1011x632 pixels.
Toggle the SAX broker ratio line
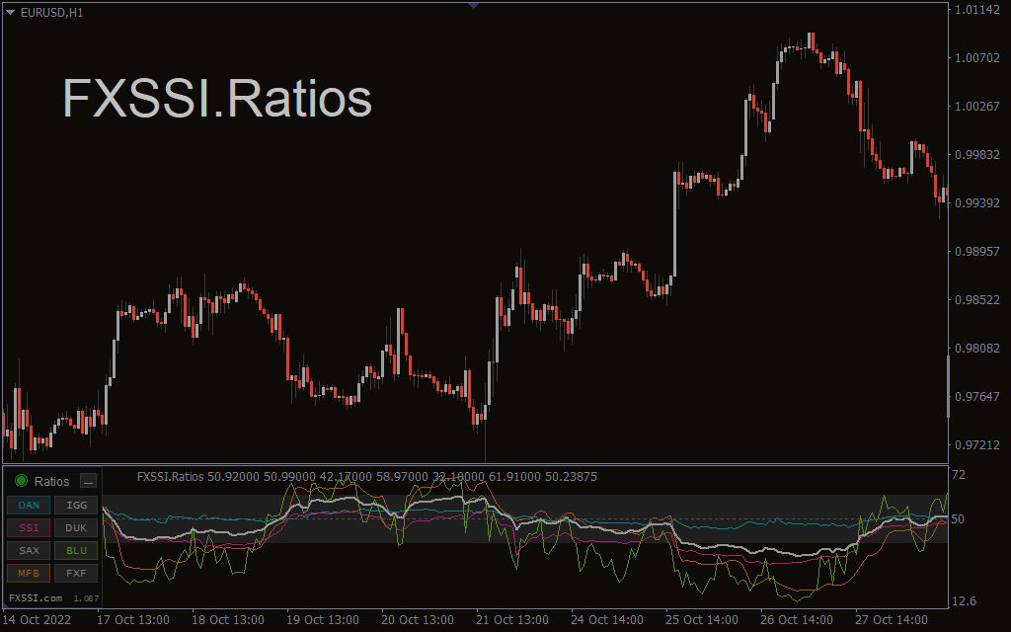[x=29, y=550]
